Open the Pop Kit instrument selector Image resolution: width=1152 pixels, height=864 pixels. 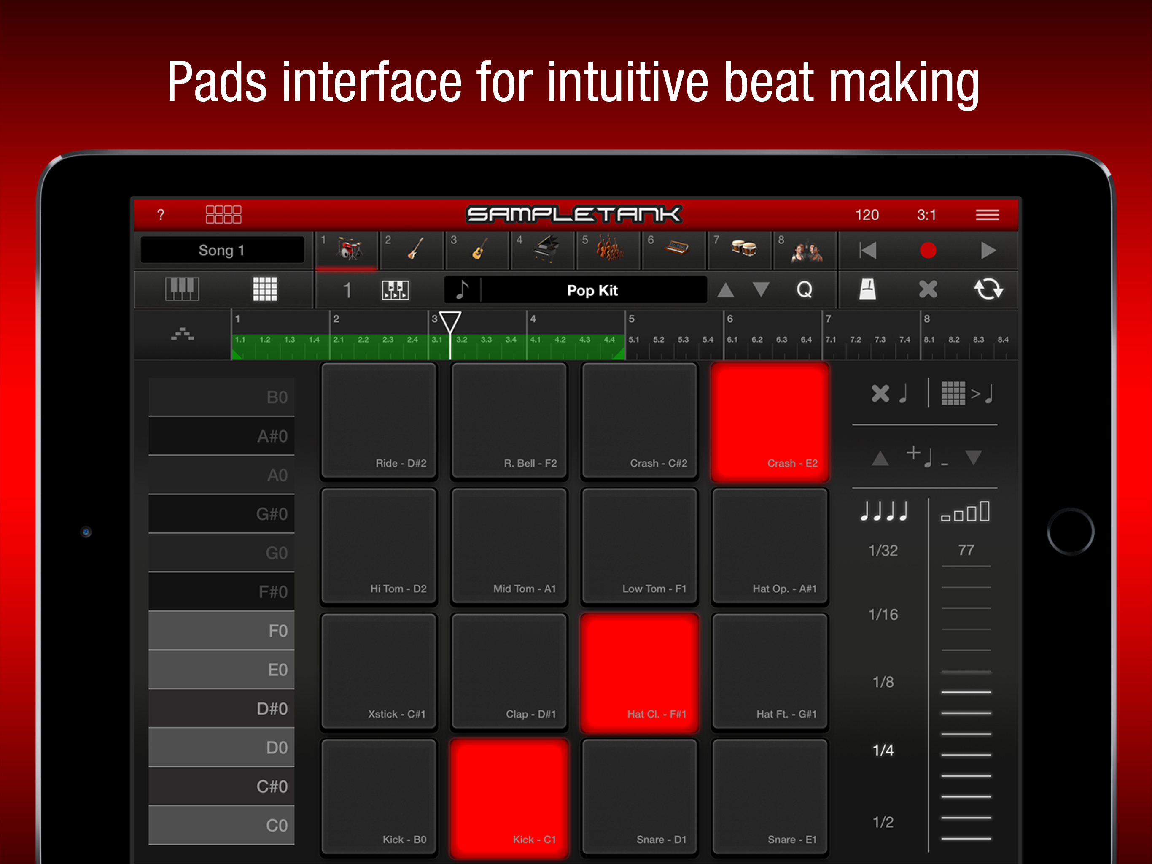pyautogui.click(x=592, y=290)
